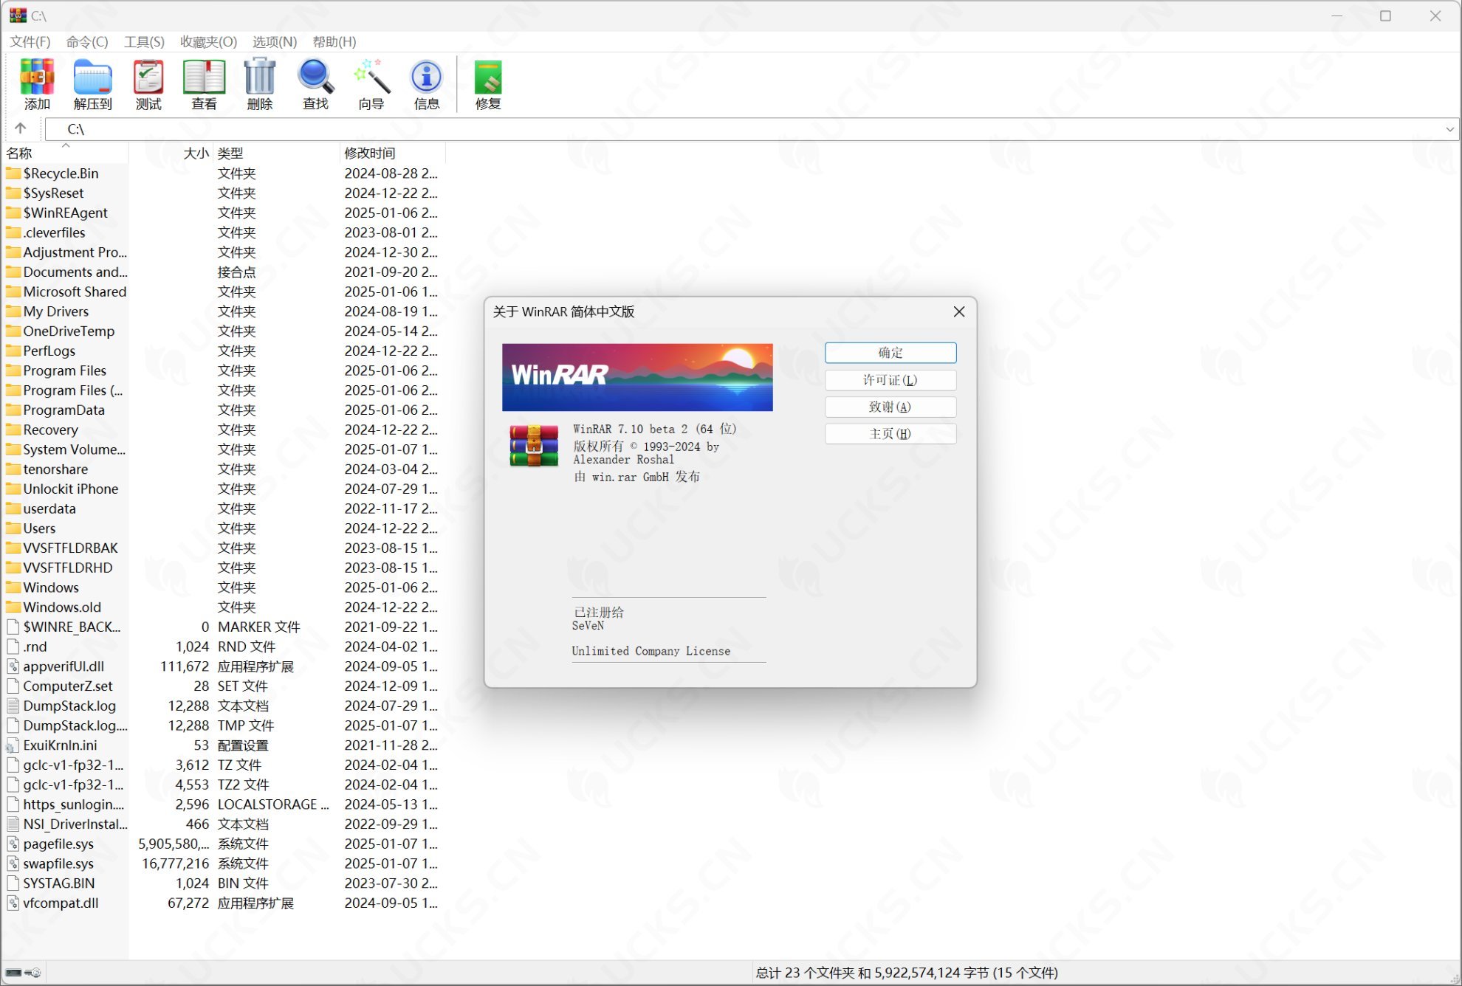Image resolution: width=1462 pixels, height=986 pixels.
Task: Open the Help (帮助) menu
Action: click(334, 42)
